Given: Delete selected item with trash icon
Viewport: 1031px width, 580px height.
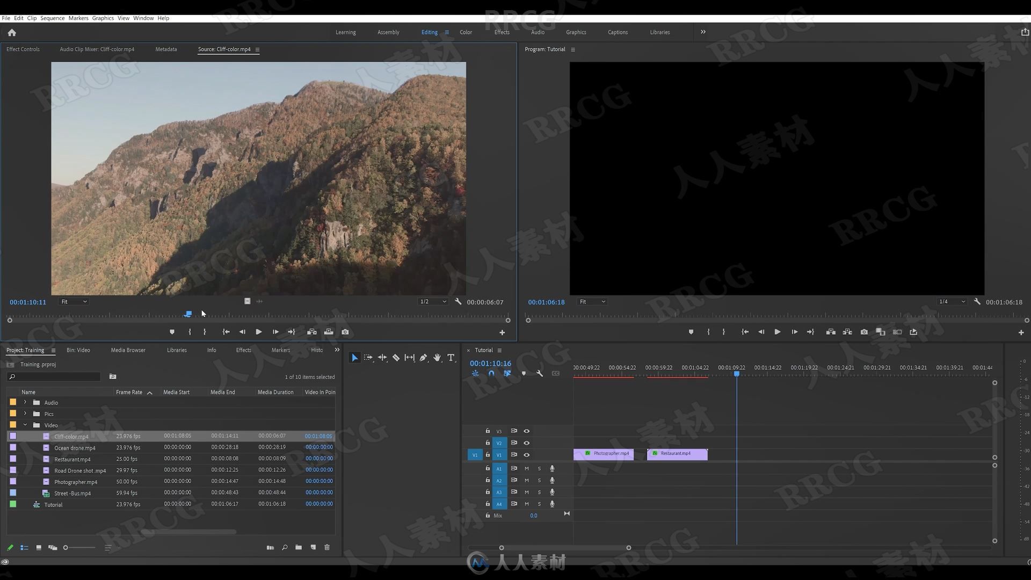Looking at the screenshot, I should [x=327, y=547].
